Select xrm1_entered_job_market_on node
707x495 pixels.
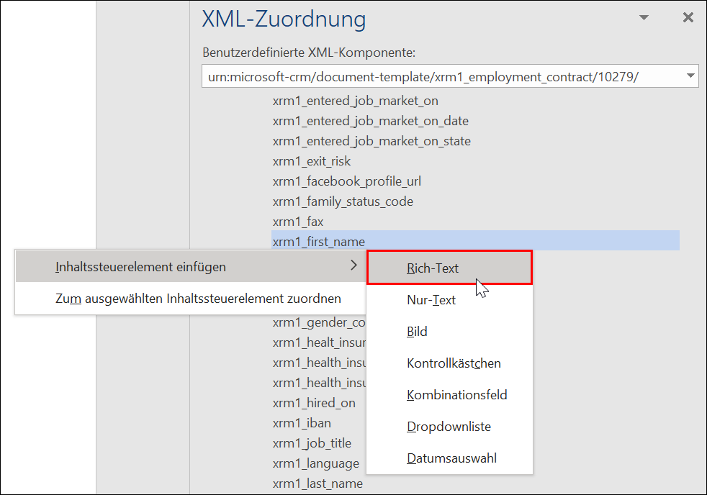[355, 101]
